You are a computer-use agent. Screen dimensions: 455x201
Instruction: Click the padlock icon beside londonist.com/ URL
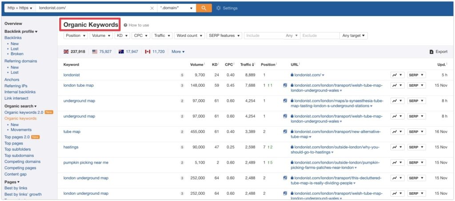click(x=292, y=75)
